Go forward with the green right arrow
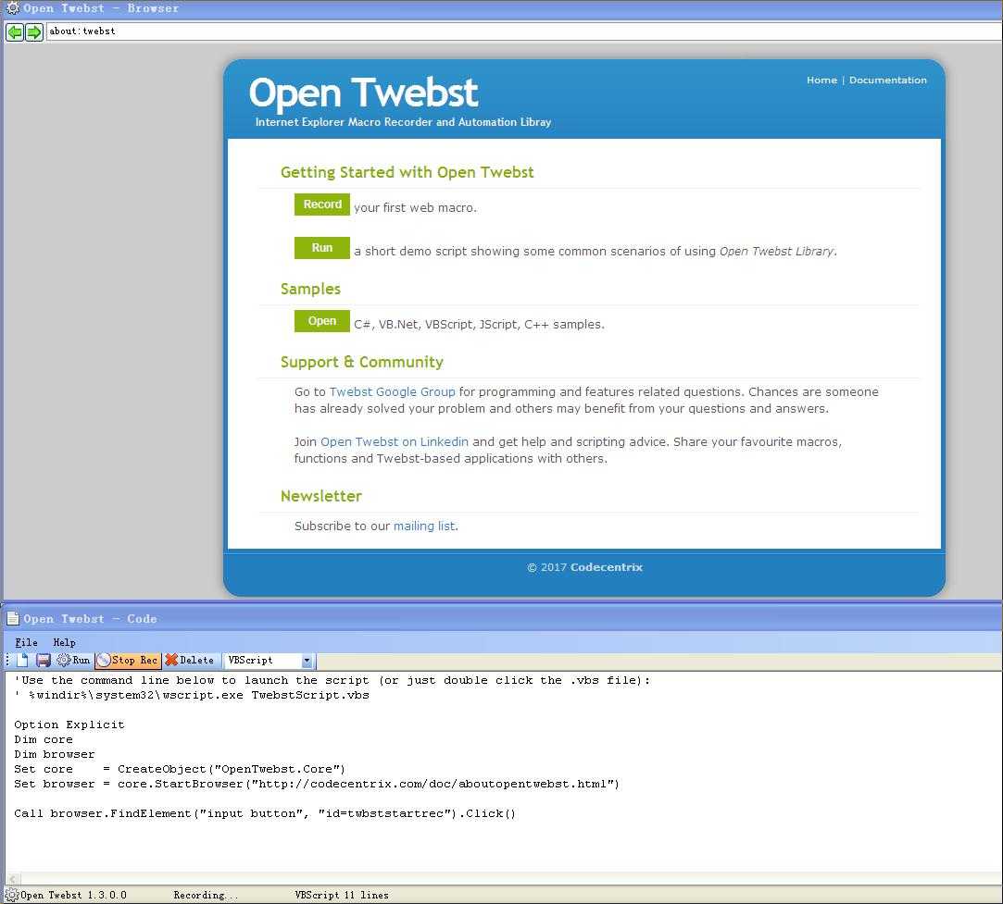1003x904 pixels. 34,31
